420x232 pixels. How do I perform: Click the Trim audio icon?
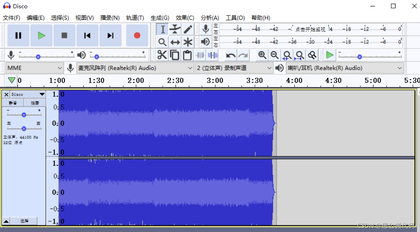coord(200,55)
